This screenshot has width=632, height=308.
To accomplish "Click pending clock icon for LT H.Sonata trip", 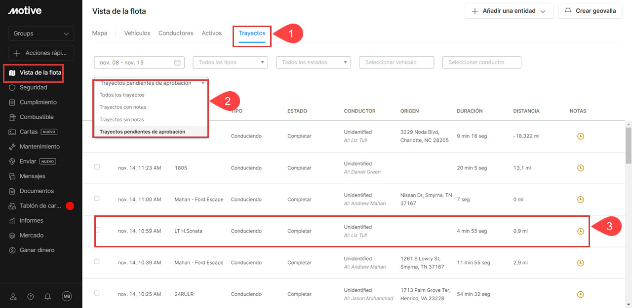I will point(581,231).
